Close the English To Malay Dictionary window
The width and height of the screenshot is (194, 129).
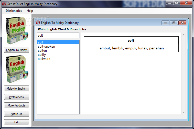(x=182, y=23)
